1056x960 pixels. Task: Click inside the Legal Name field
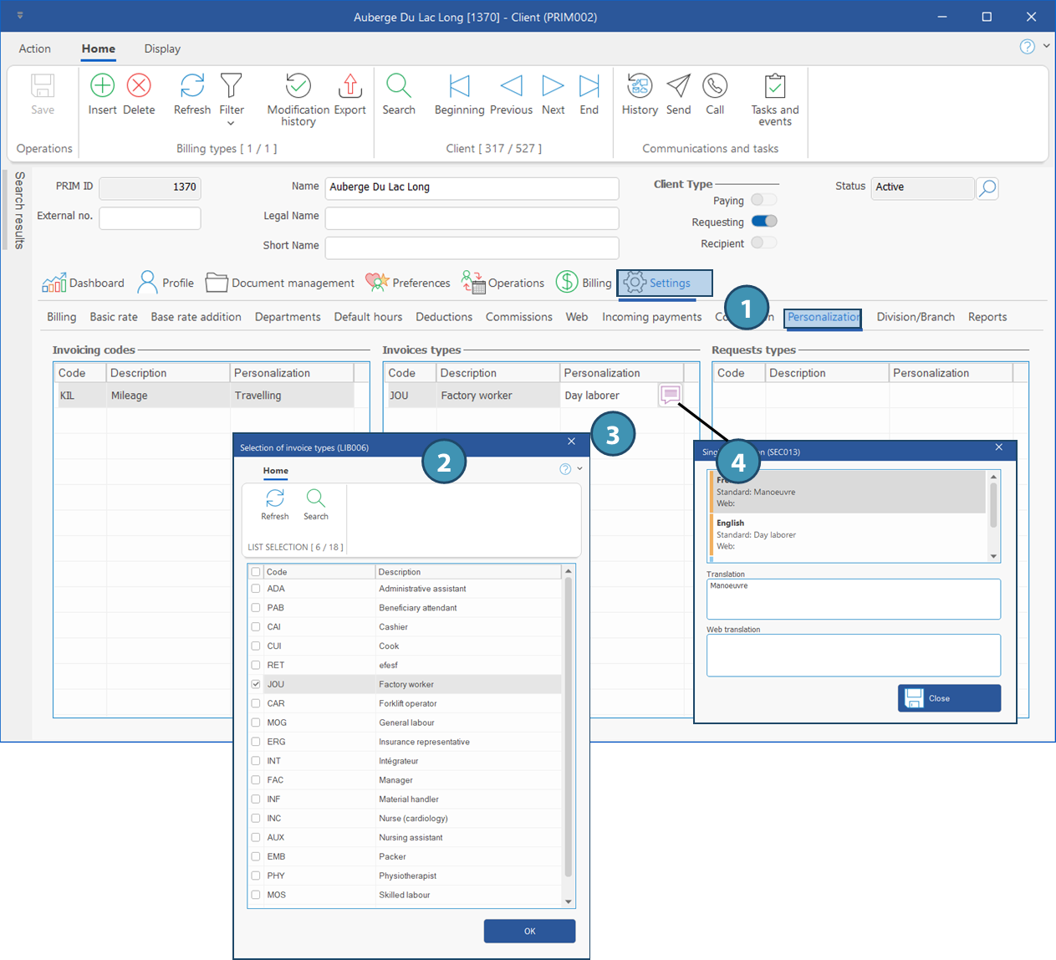point(472,217)
